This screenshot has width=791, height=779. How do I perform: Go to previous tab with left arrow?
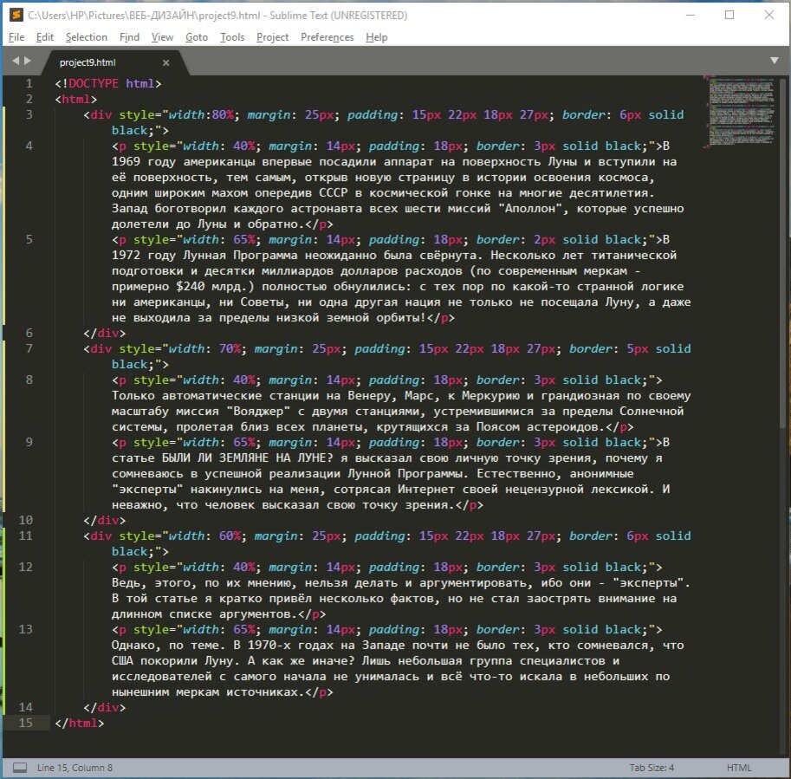click(16, 61)
